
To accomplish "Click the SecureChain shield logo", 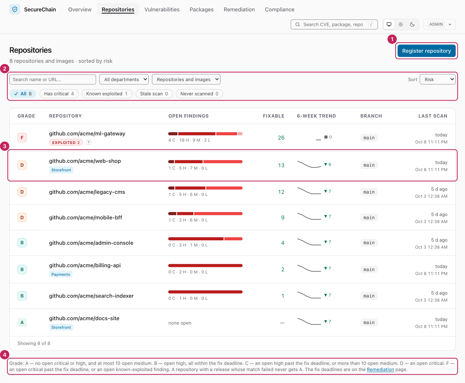I will coord(15,10).
